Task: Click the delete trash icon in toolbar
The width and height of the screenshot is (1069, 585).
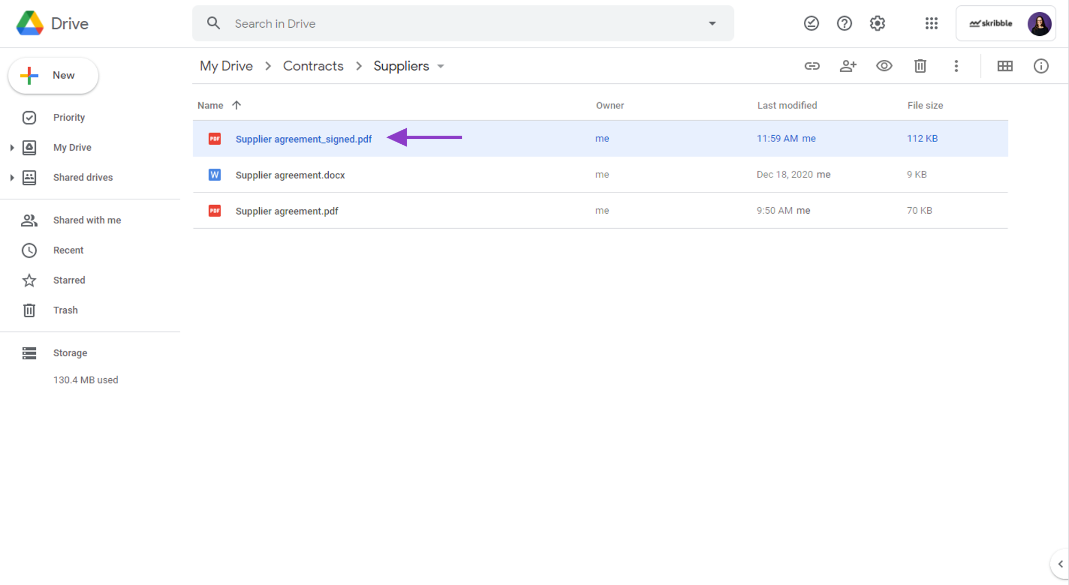Action: (919, 66)
